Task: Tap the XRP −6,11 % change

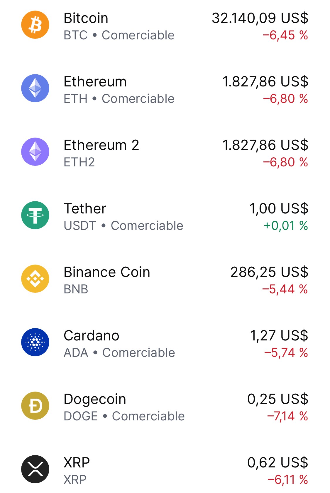Action: pyautogui.click(x=288, y=480)
